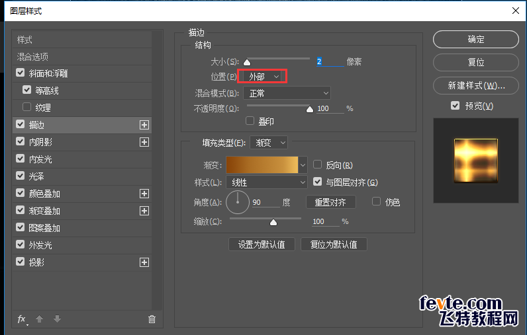The image size is (527, 335).
Task: Select the 光泽 effect row
Action: coord(82,176)
